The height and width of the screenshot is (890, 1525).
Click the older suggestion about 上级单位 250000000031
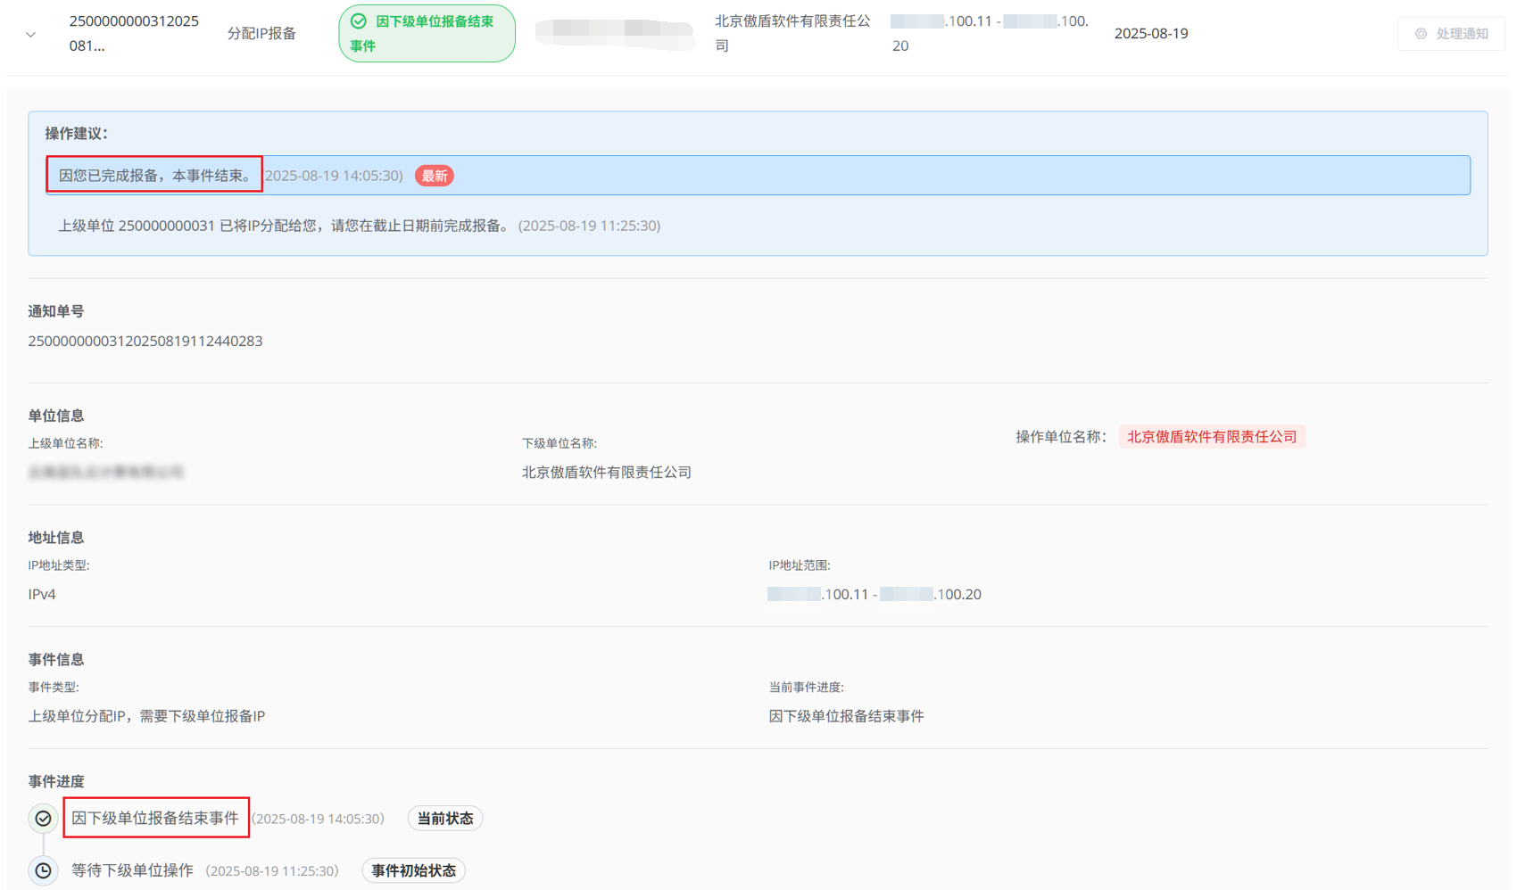284,226
